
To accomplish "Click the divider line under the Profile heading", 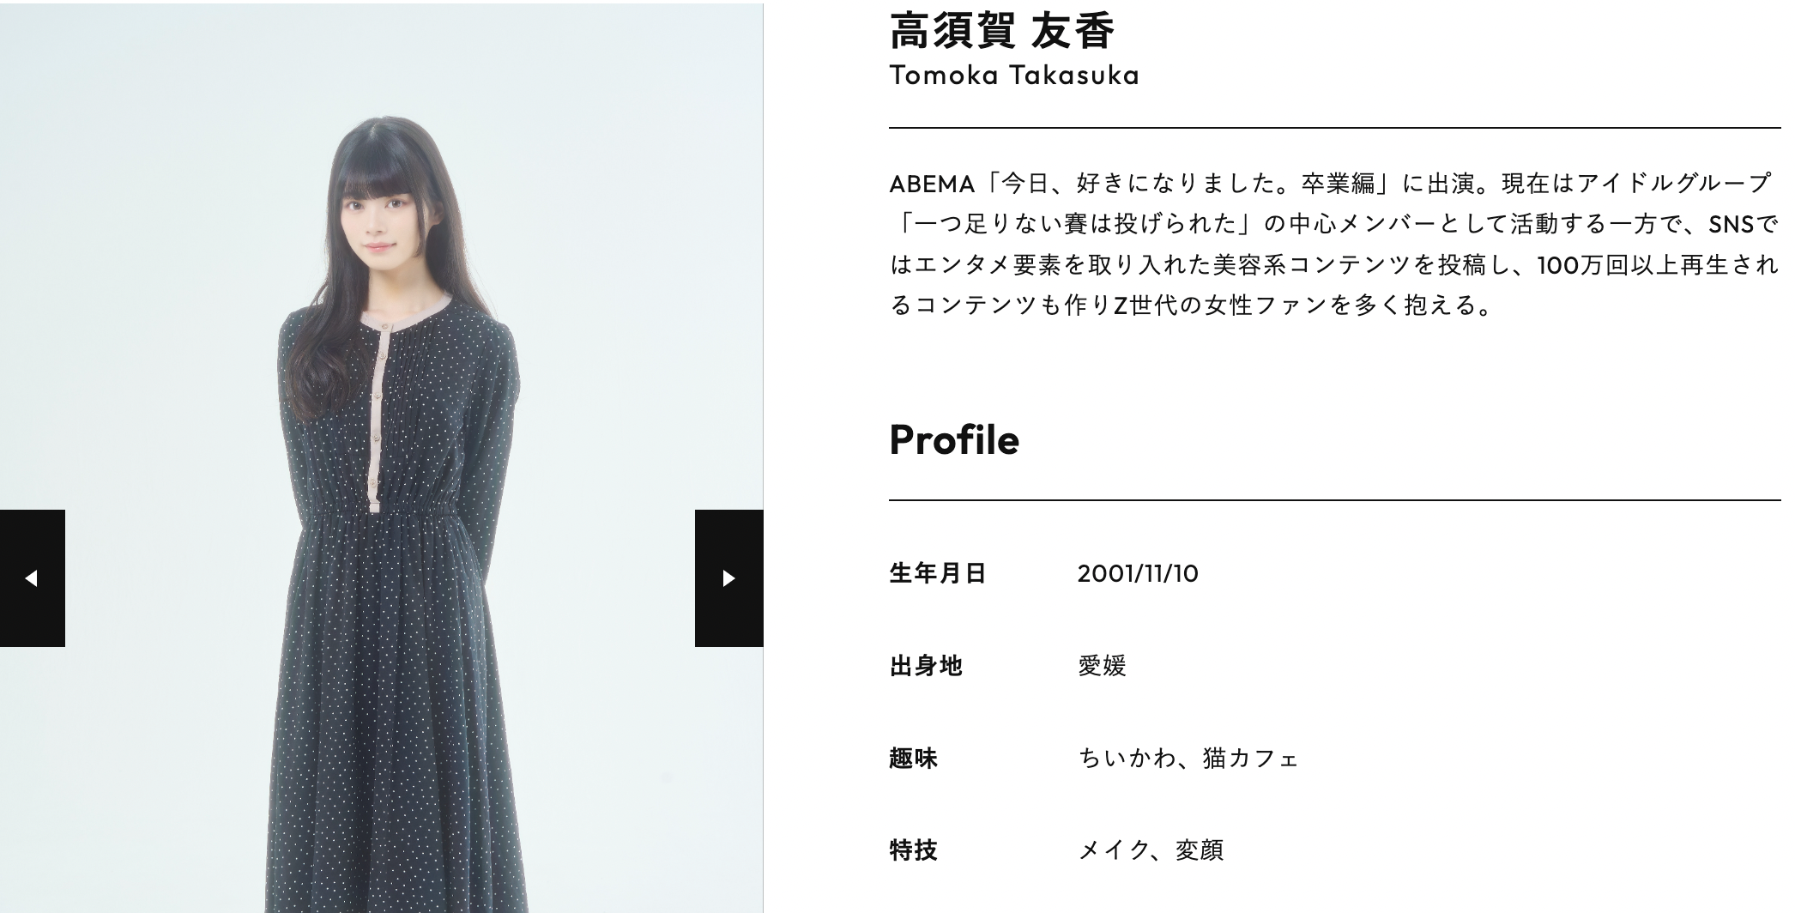I will pos(1335,499).
